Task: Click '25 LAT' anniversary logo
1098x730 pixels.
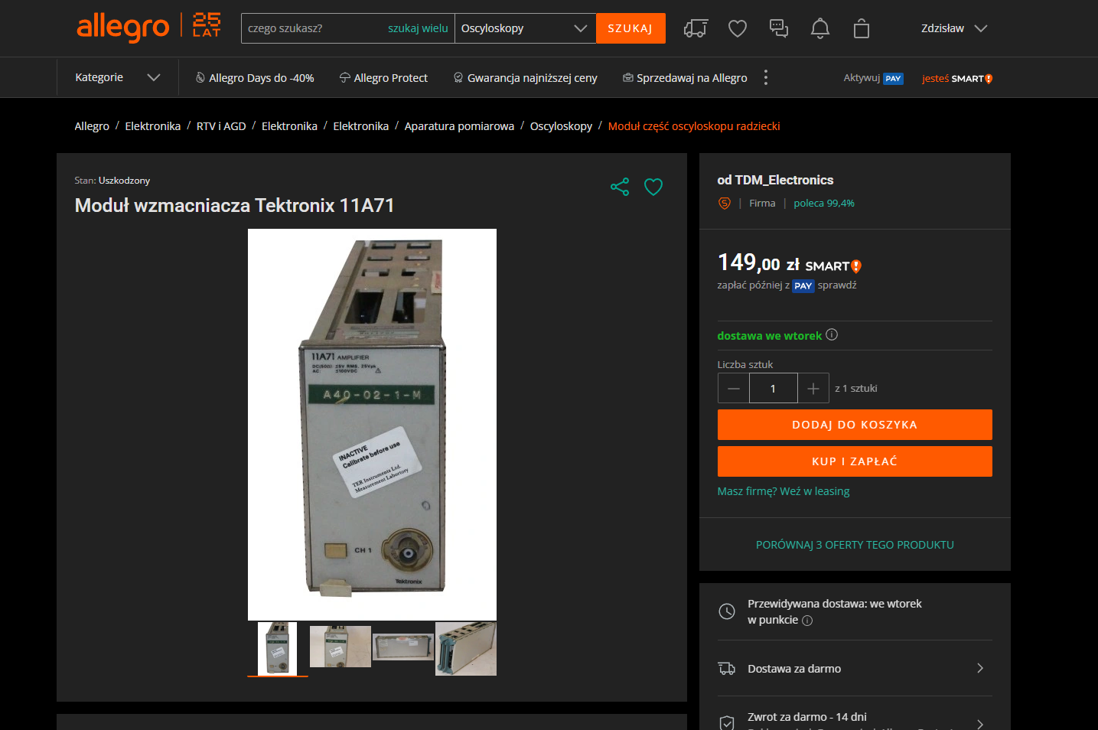Action: tap(207, 24)
